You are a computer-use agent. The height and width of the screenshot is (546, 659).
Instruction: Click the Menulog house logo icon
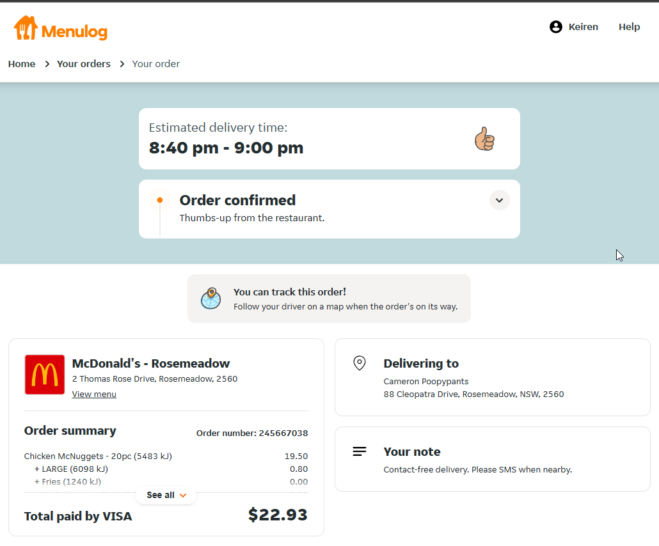point(26,27)
